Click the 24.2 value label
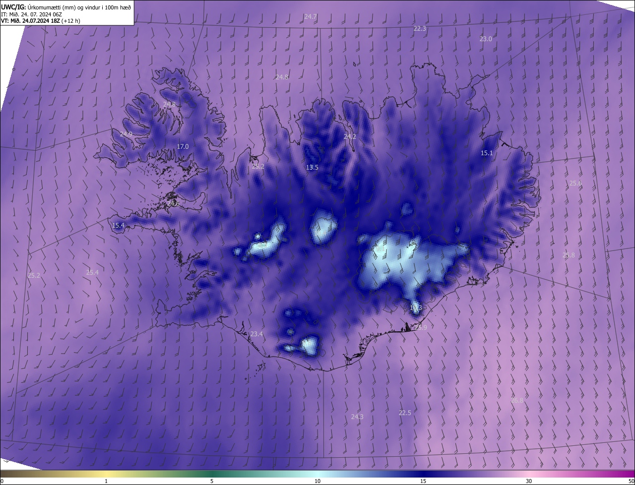The width and height of the screenshot is (635, 485). click(350, 136)
